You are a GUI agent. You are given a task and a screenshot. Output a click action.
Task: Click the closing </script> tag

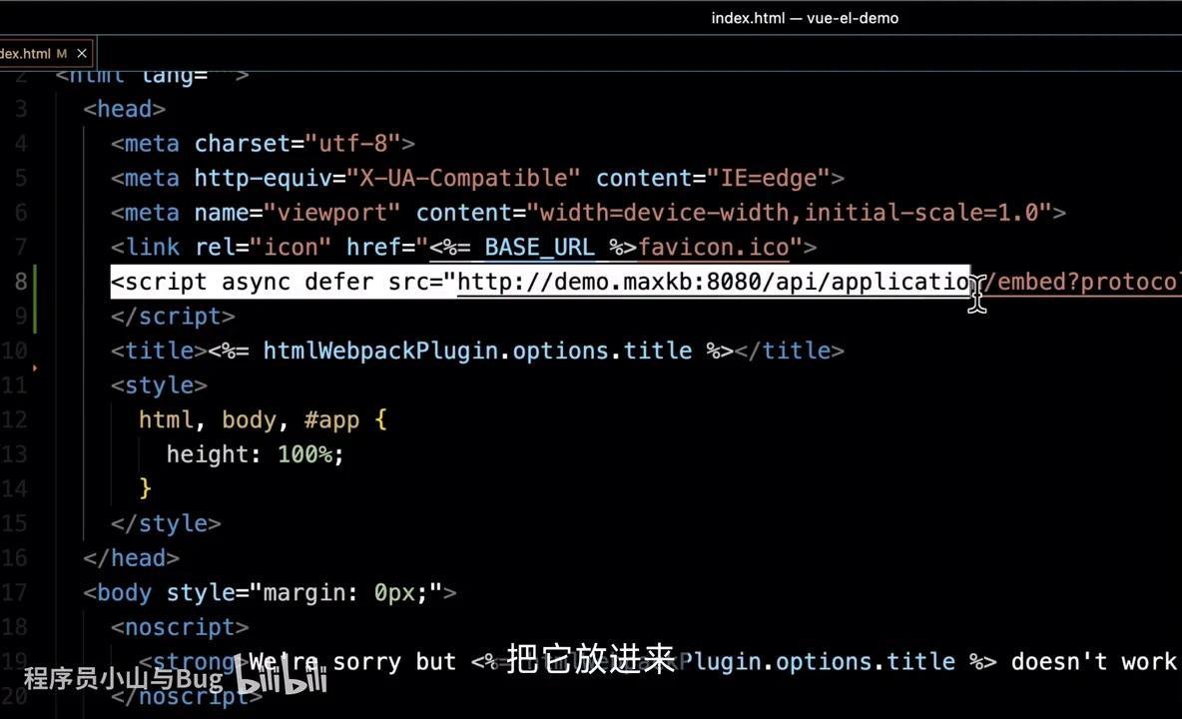pos(173,317)
